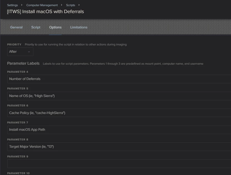Screen dimensions: 231x175
Task: Select the script title Install macOS with Deferrals
Action: (45, 12)
